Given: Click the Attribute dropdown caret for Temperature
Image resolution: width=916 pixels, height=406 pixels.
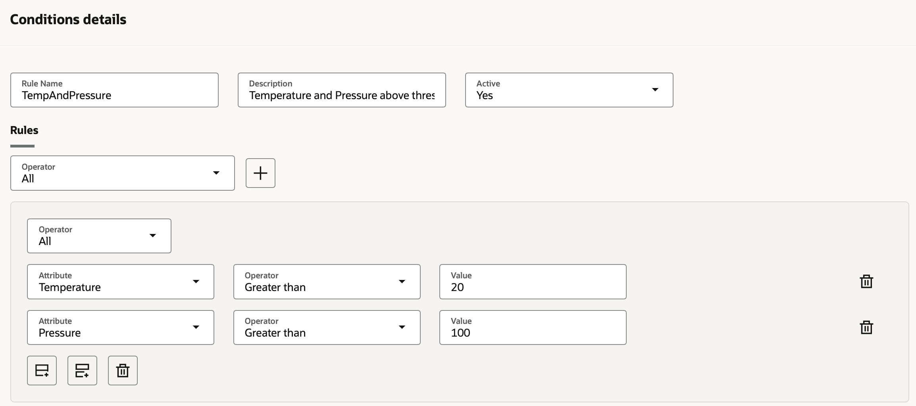Looking at the screenshot, I should click(x=196, y=282).
